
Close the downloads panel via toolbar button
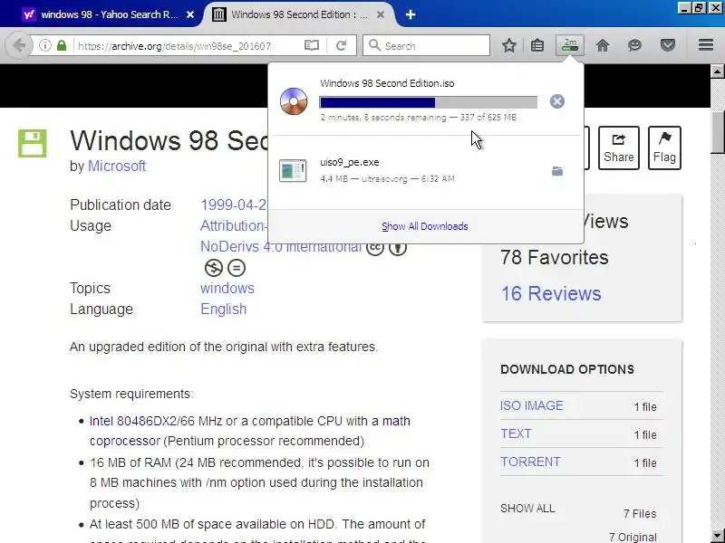point(570,45)
